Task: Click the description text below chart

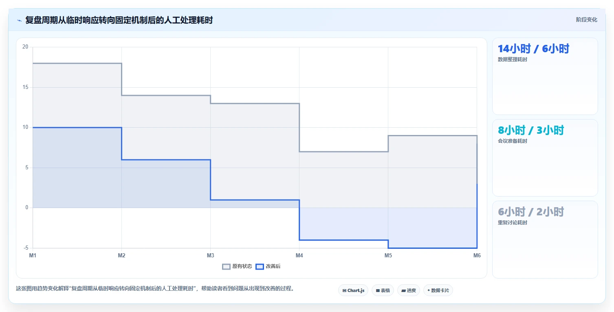Action: [x=155, y=288]
